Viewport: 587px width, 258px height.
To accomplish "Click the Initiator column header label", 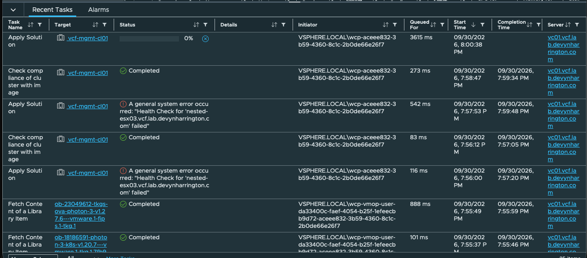I will (308, 25).
